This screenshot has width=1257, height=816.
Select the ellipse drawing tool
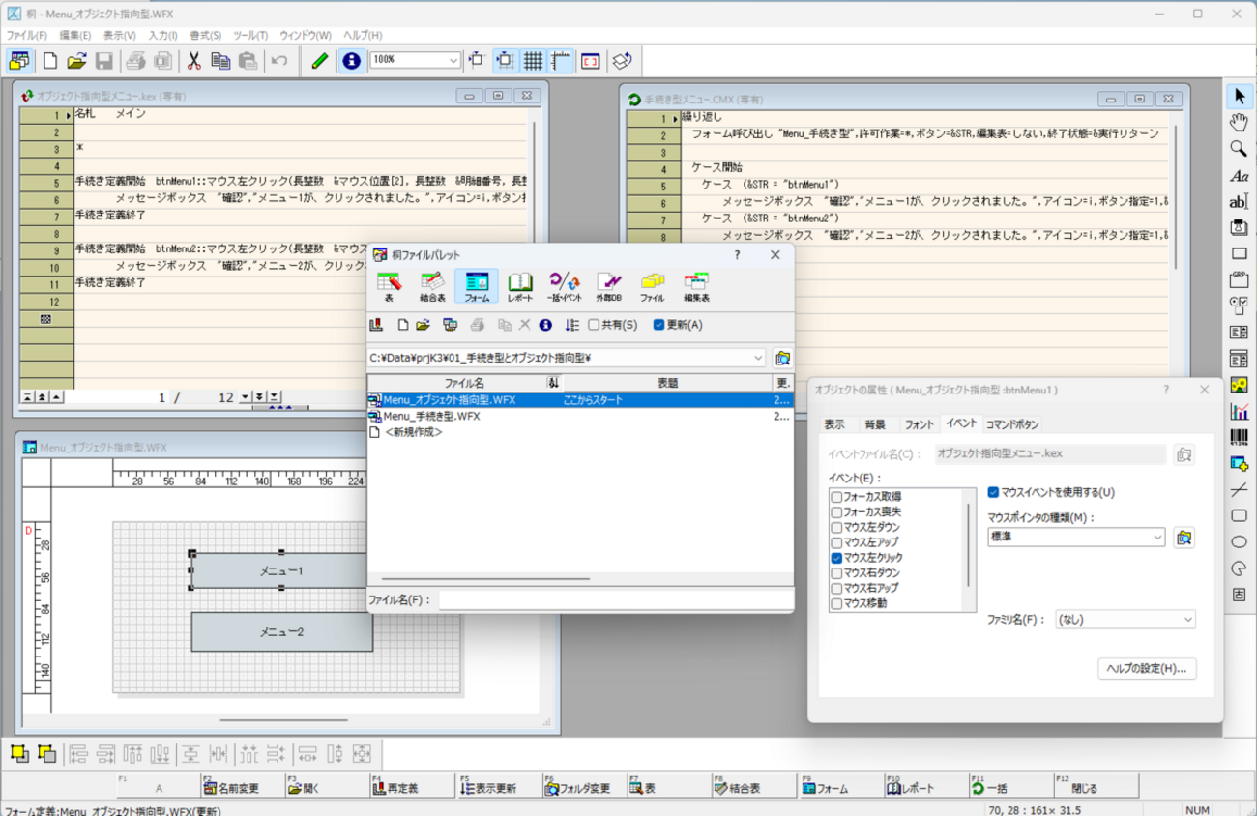(x=1239, y=542)
